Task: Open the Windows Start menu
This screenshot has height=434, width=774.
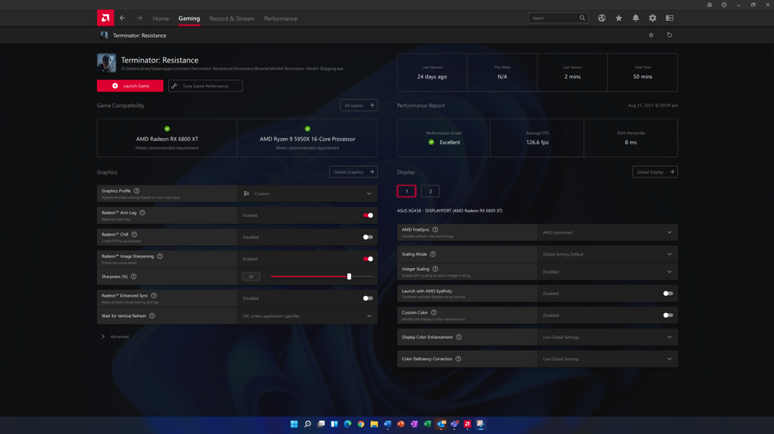Action: 294,424
